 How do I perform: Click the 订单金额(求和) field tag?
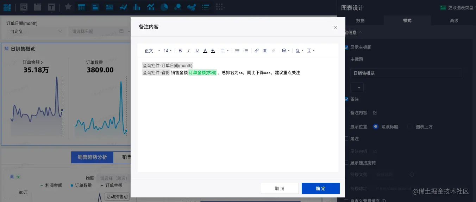tap(202, 73)
